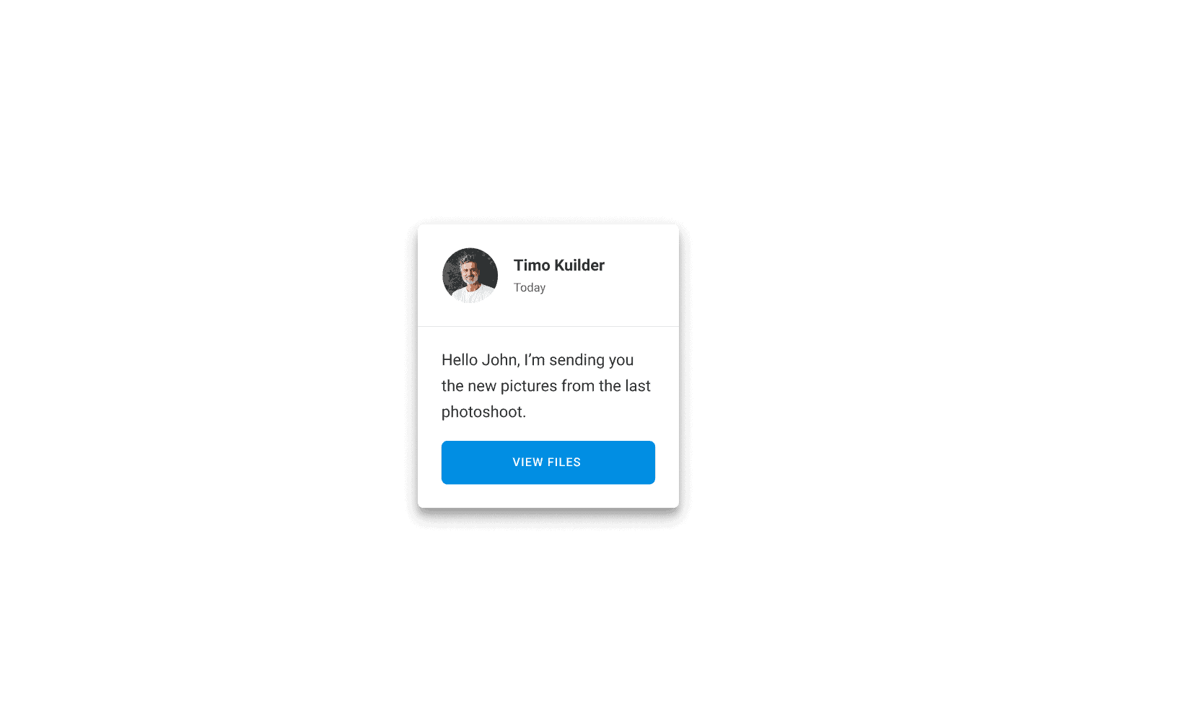Click the word last in the message
This screenshot has width=1184, height=715.
[638, 386]
